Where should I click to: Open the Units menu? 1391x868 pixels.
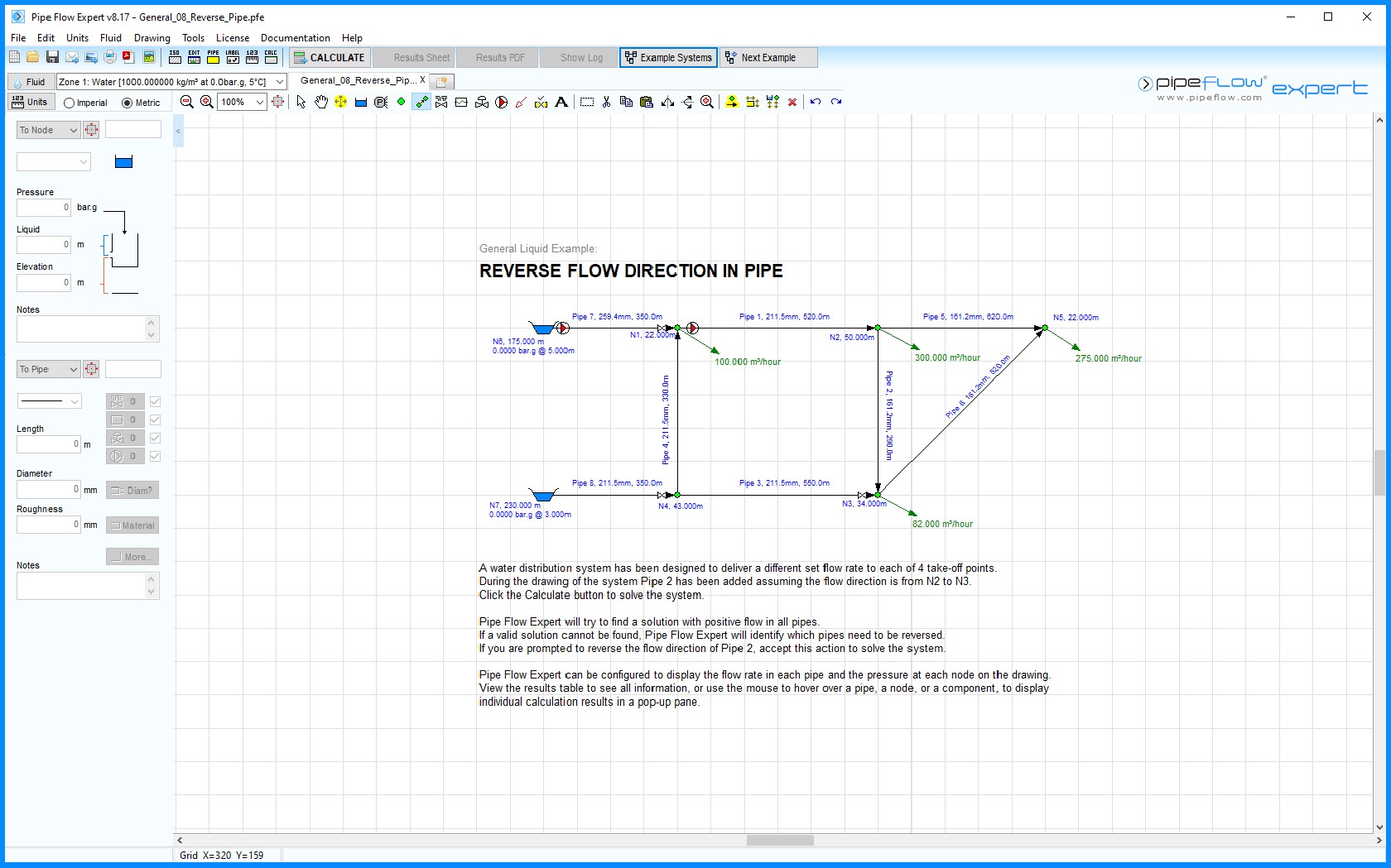[77, 37]
